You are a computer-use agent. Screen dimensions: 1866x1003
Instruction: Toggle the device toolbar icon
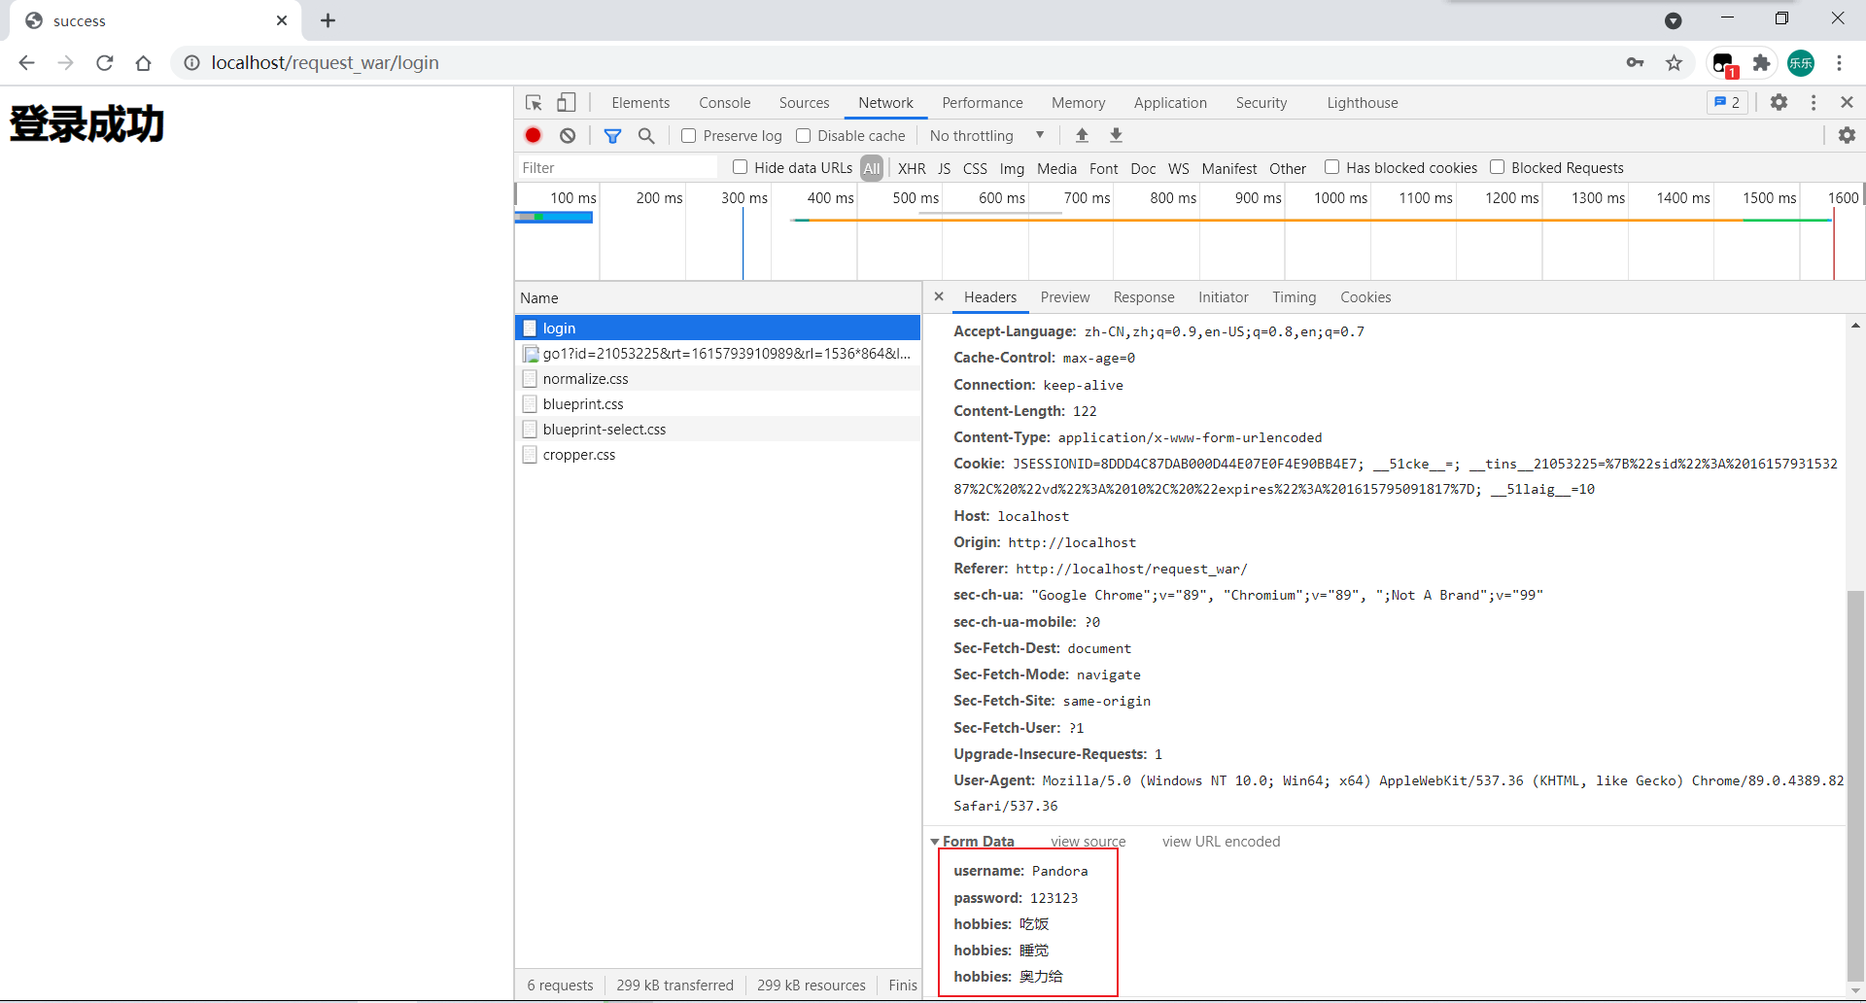(x=567, y=103)
